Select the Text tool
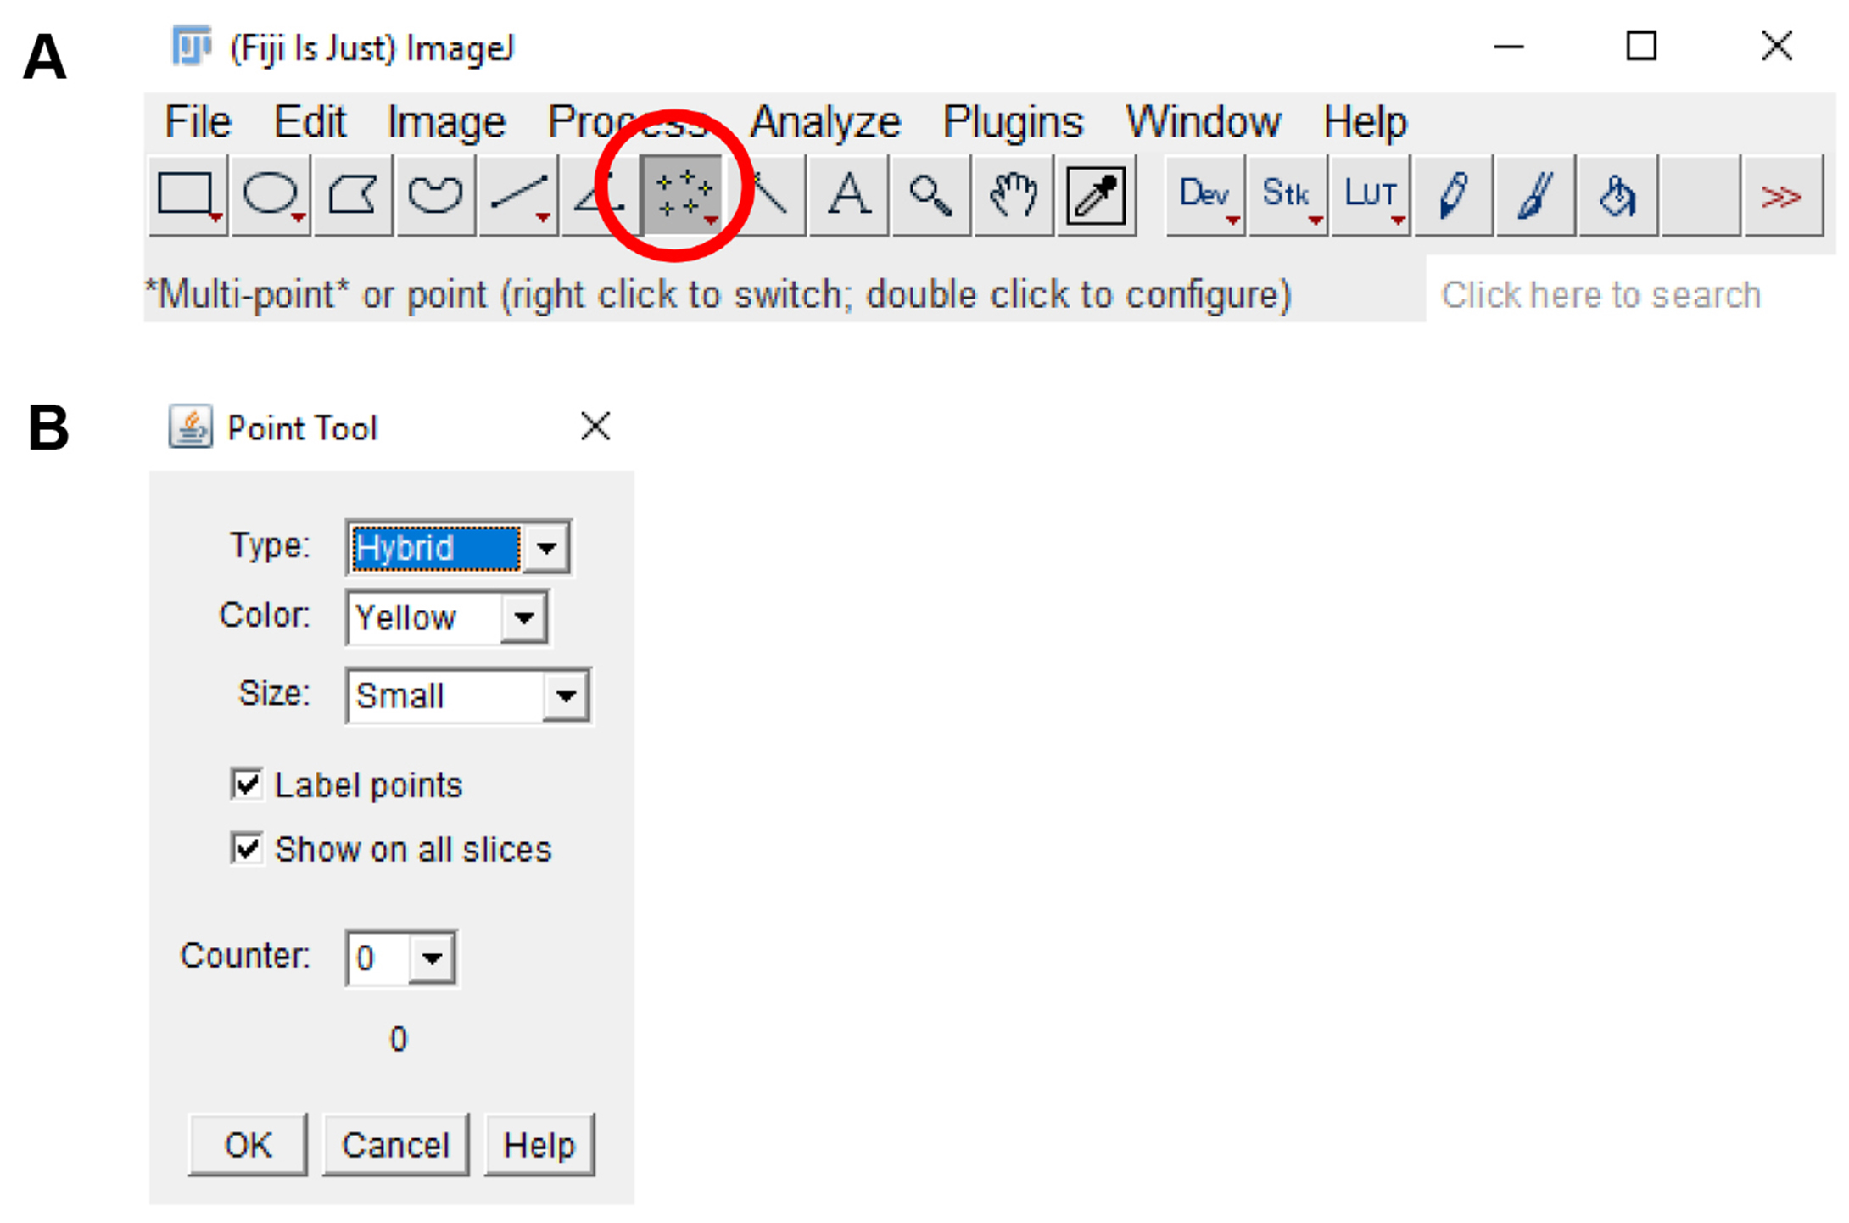 (x=848, y=195)
